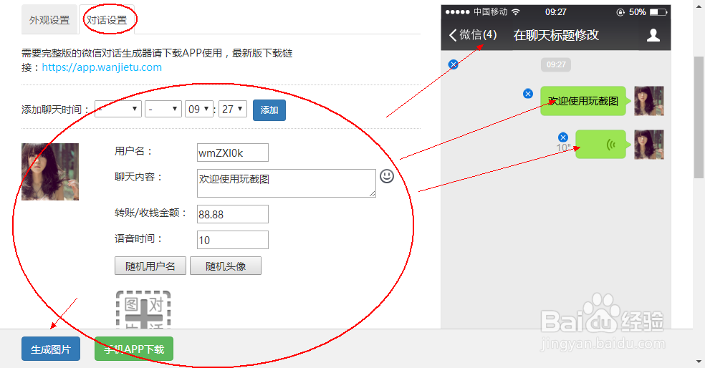The height and width of the screenshot is (368, 705).
Task: Delete the 欢迎使用玩截图 message with blue X
Action: tap(528, 94)
